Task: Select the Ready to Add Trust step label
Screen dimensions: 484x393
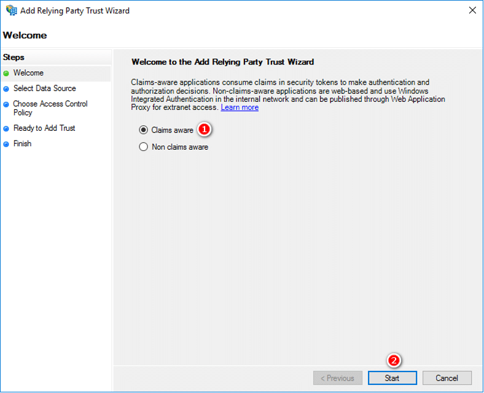Action: (44, 128)
